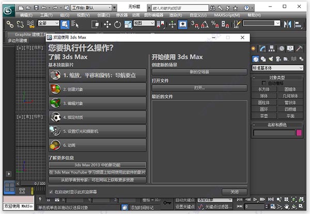Screen dimensions: 310x214
Task: Toggle the Spinner Snap icon
Action: click(x=225, y=24)
